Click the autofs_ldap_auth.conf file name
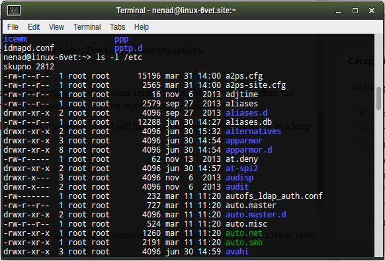This screenshot has width=385, height=261. coord(274,196)
